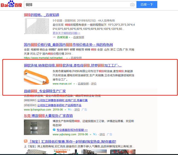Screen dimensions: 178x155
Task: Open 「淘宝」汇流排低价聚惠 result title
Action: (x=72, y=142)
